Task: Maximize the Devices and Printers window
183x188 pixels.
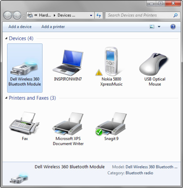Action: (x=160, y=3)
